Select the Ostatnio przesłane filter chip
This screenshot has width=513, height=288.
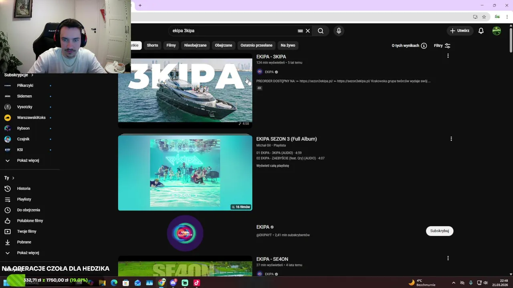(x=256, y=45)
